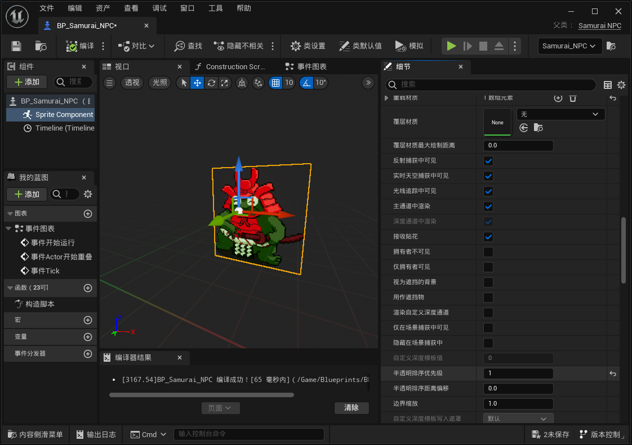
Task: Save the blueprint with the floppy icon
Action: click(16, 46)
